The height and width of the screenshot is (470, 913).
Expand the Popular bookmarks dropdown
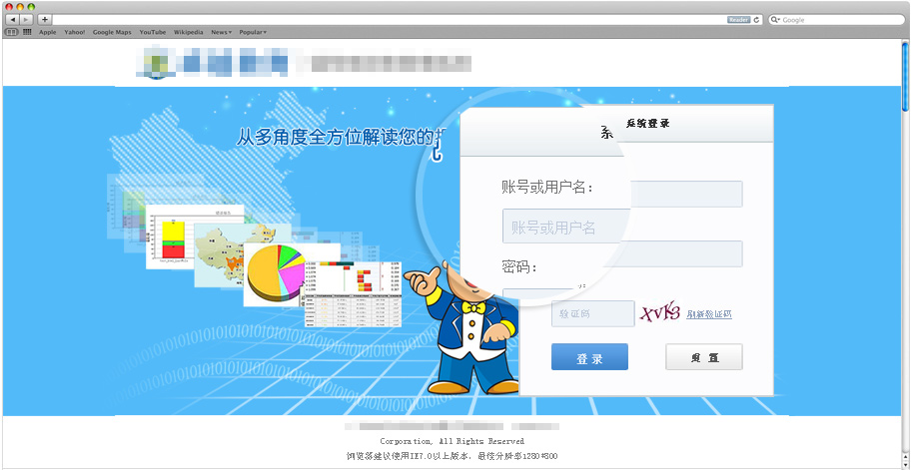253,32
